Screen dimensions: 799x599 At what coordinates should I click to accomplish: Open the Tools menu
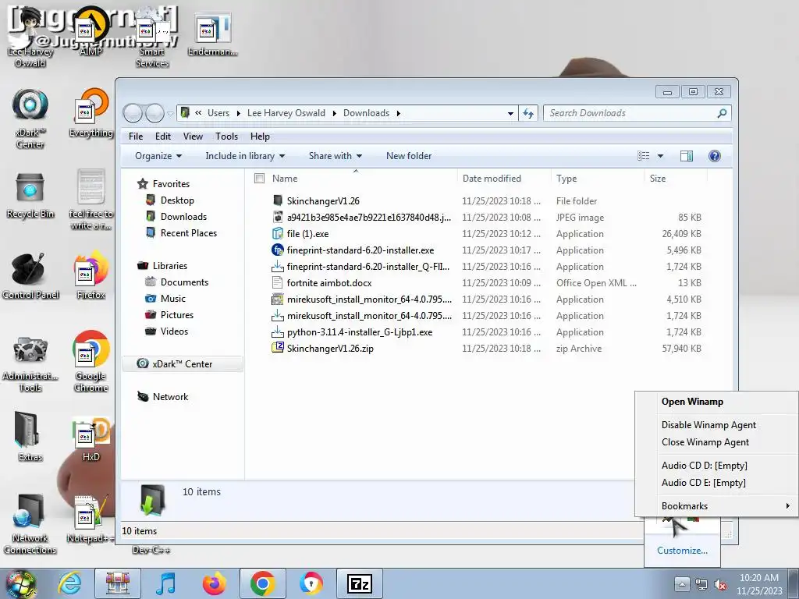[x=227, y=136]
